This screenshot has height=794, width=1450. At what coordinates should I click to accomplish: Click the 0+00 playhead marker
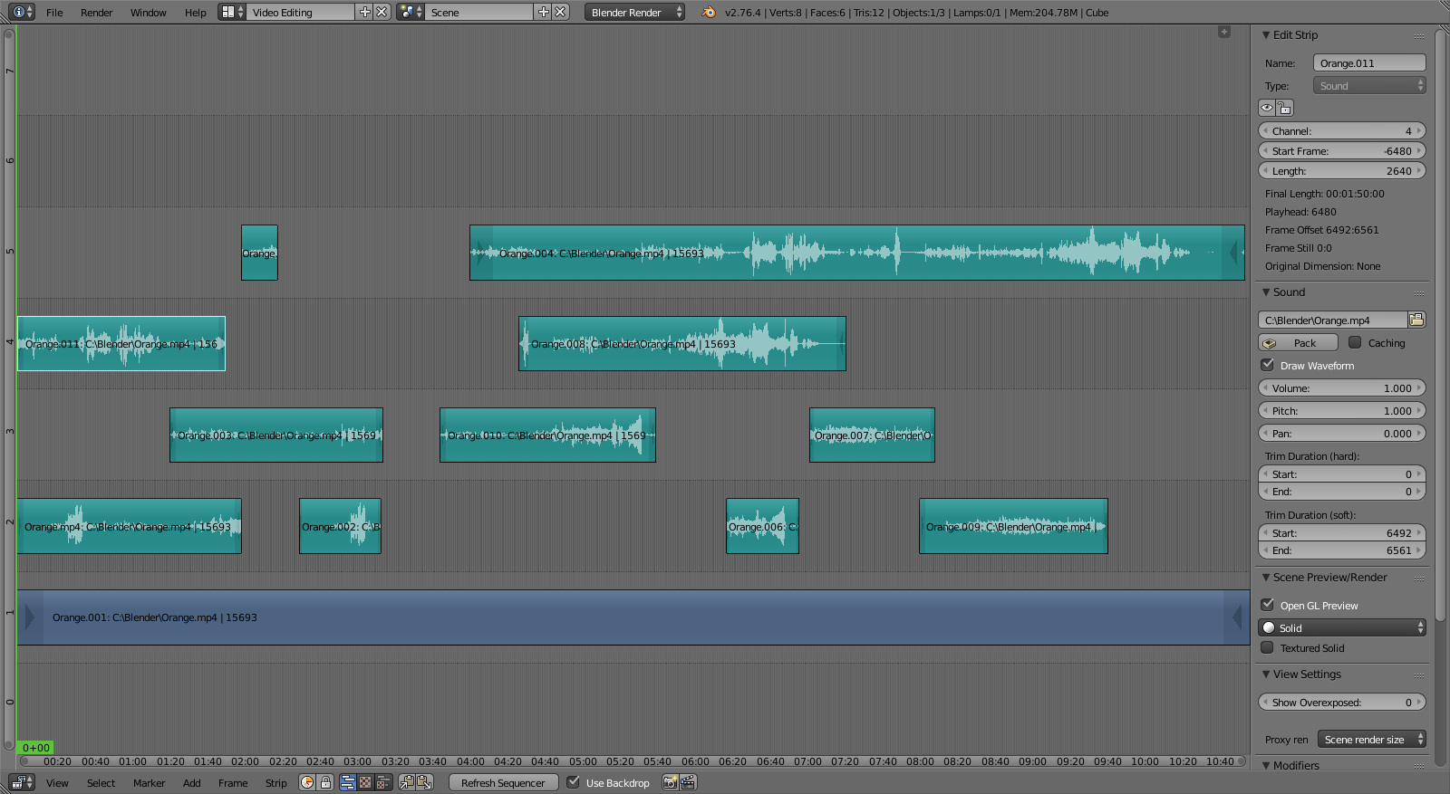[x=36, y=748]
